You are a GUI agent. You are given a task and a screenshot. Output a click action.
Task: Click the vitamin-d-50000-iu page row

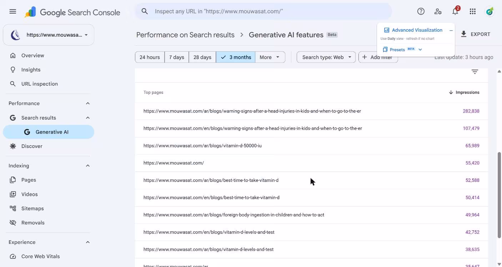coord(311,146)
